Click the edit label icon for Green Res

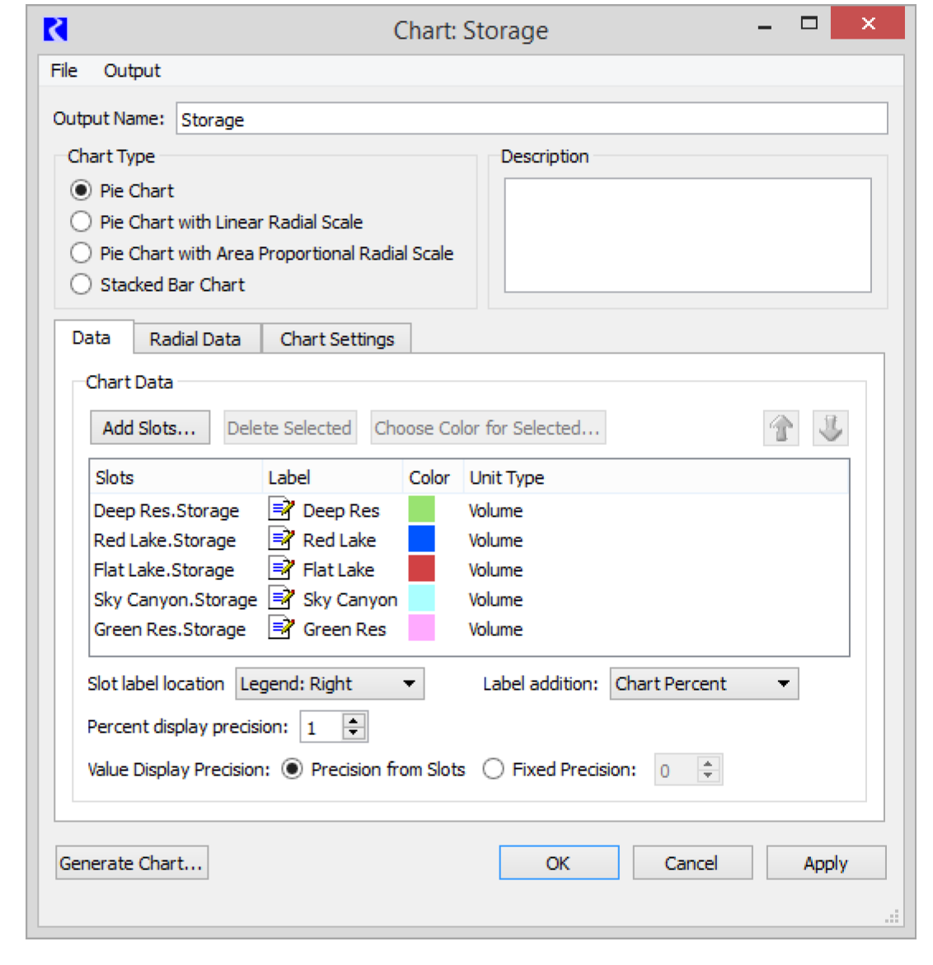[x=281, y=628]
